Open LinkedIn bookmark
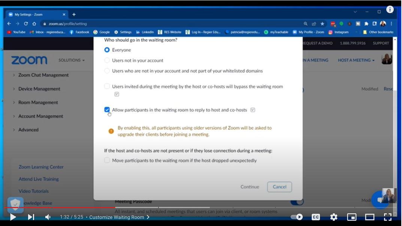Screen dimensions: 402x226 point(145,32)
